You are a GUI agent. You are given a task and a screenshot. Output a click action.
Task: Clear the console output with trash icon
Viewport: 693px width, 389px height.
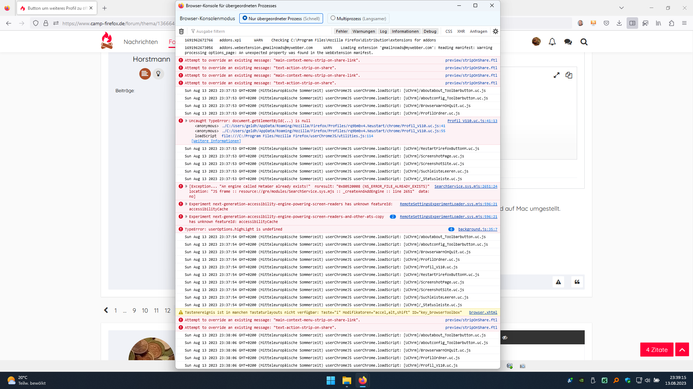[182, 31]
